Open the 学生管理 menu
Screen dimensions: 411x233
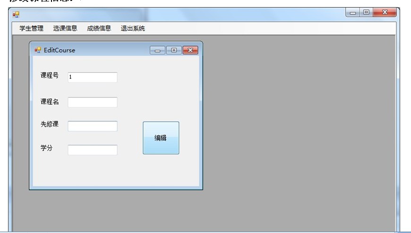click(32, 28)
